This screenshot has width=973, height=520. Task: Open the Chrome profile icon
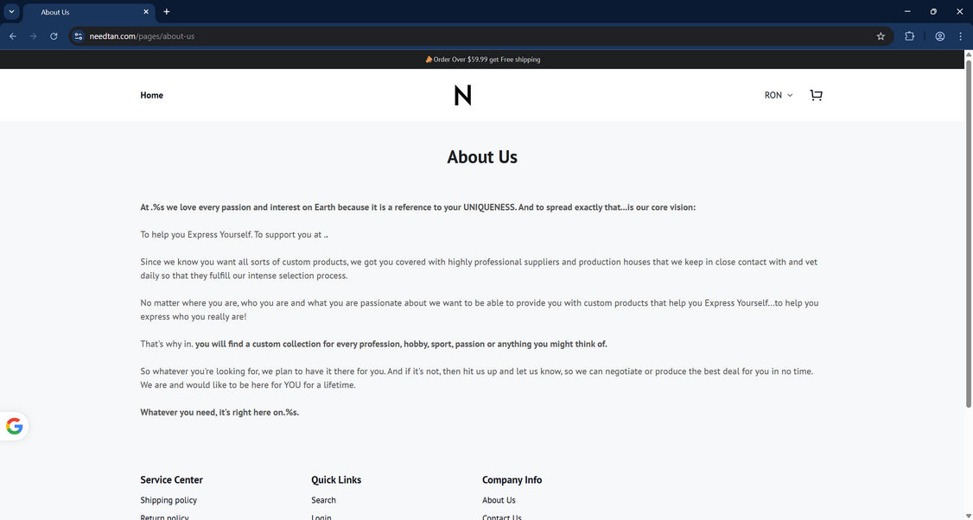(939, 36)
